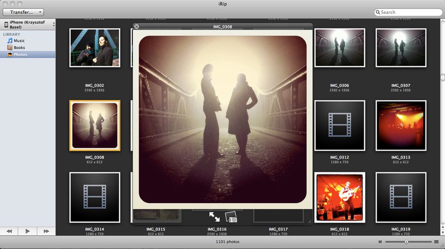Image resolution: width=445 pixels, height=249 pixels.
Task: Click the large thumbnails icon beside slider
Action: [436, 242]
